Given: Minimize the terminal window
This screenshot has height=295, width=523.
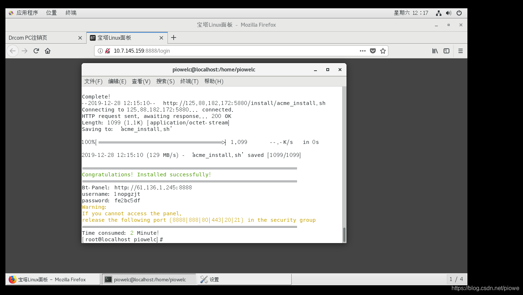Looking at the screenshot, I should (x=315, y=70).
